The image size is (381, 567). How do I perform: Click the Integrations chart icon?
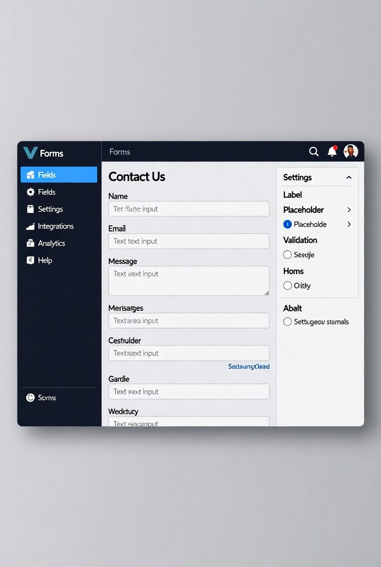tap(31, 226)
